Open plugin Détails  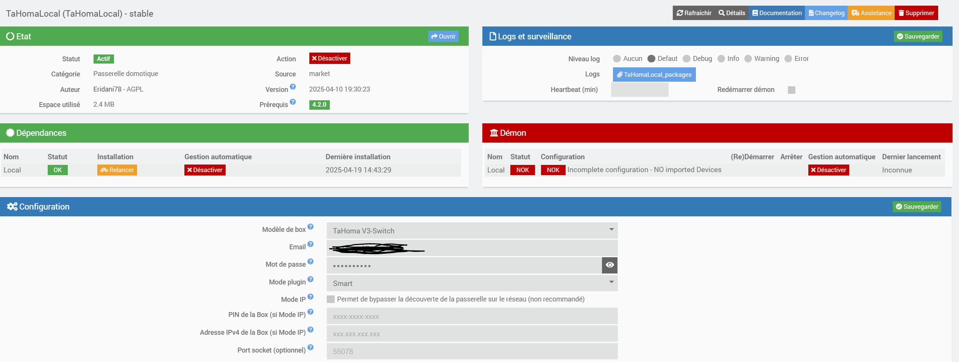(732, 13)
